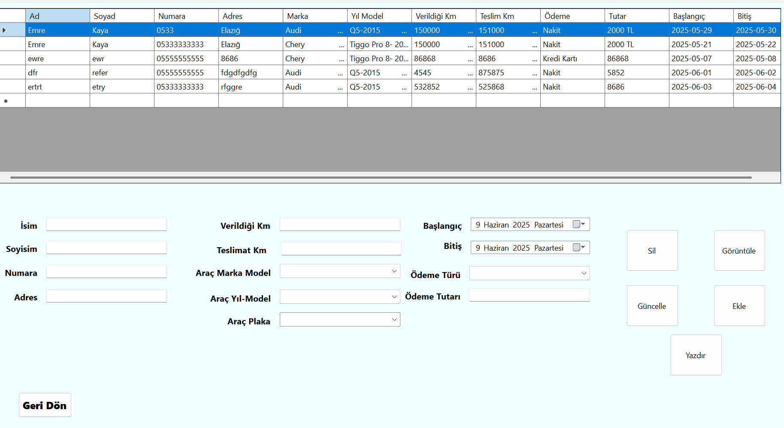Select the 2025-05-29 start date cell
Viewport: 784px width, 428px height.
click(x=702, y=30)
